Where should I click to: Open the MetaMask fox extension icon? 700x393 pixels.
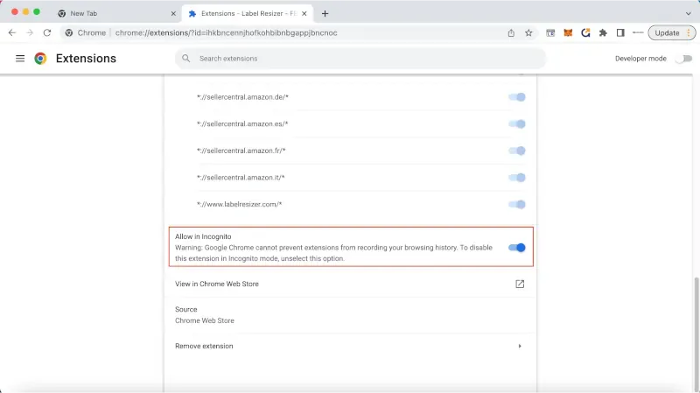[568, 32]
